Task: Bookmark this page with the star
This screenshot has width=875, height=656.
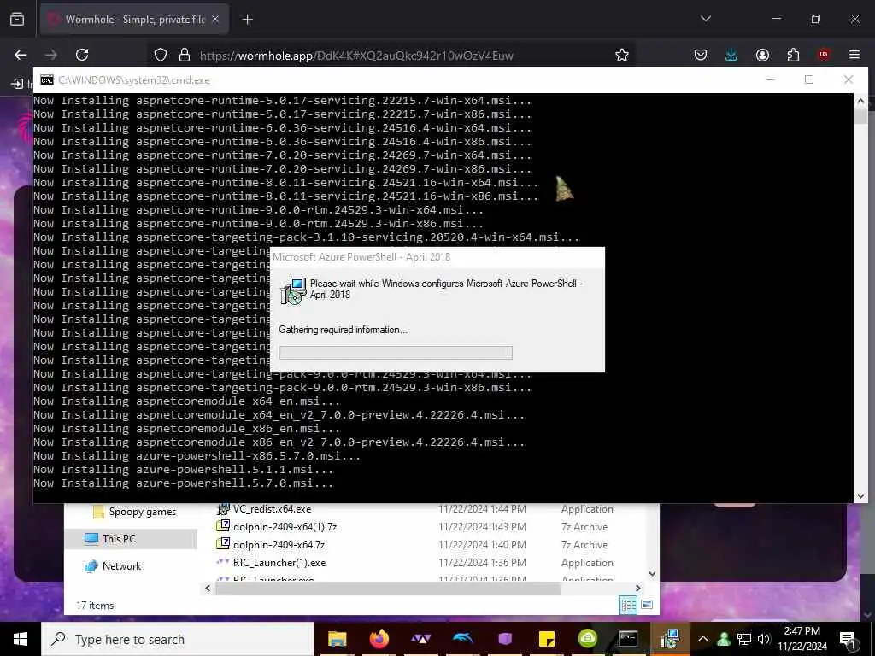Action: tap(622, 55)
